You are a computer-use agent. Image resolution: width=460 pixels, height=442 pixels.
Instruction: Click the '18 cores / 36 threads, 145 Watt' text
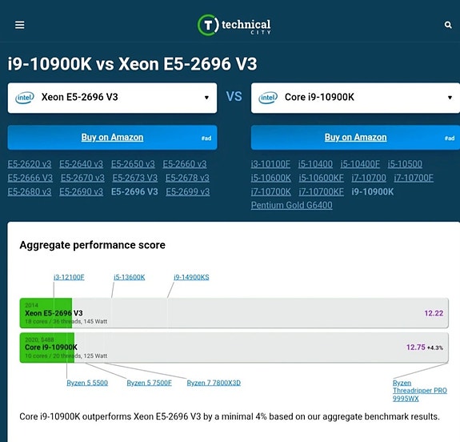tap(66, 322)
